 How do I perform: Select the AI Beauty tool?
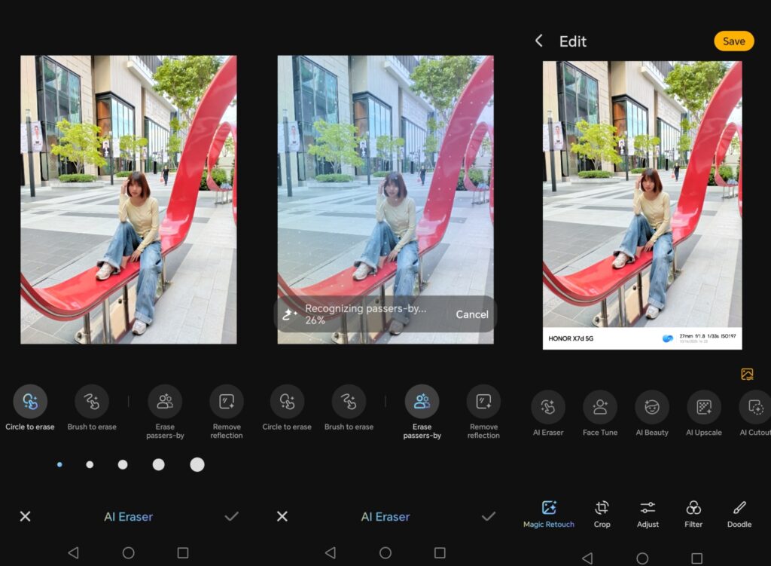[652, 408]
